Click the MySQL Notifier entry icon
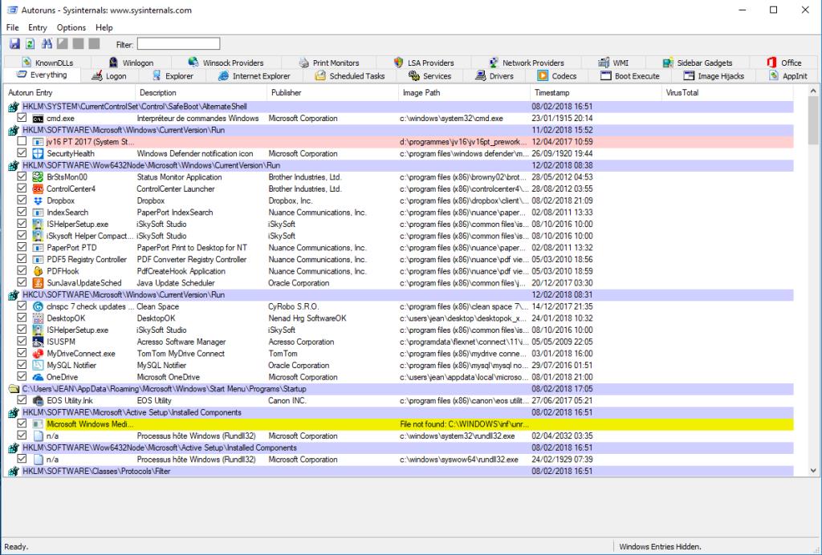This screenshot has width=822, height=555. (x=37, y=366)
